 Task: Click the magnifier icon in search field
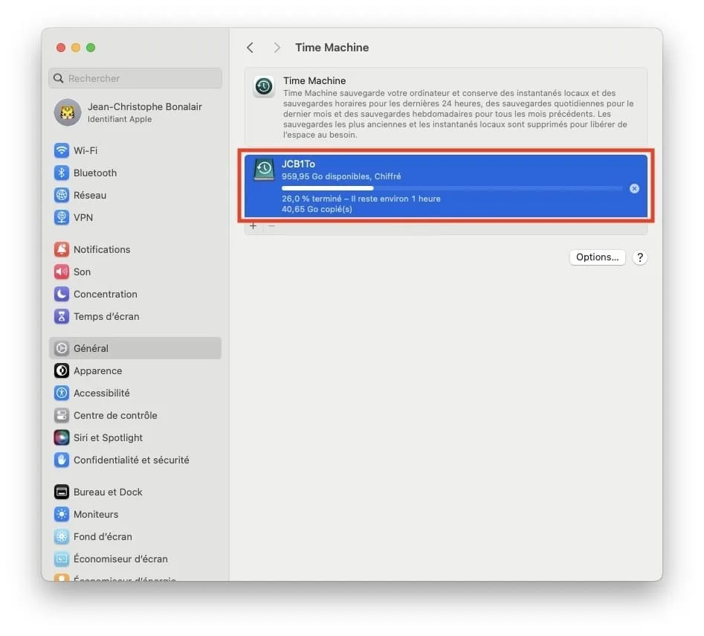click(x=59, y=78)
